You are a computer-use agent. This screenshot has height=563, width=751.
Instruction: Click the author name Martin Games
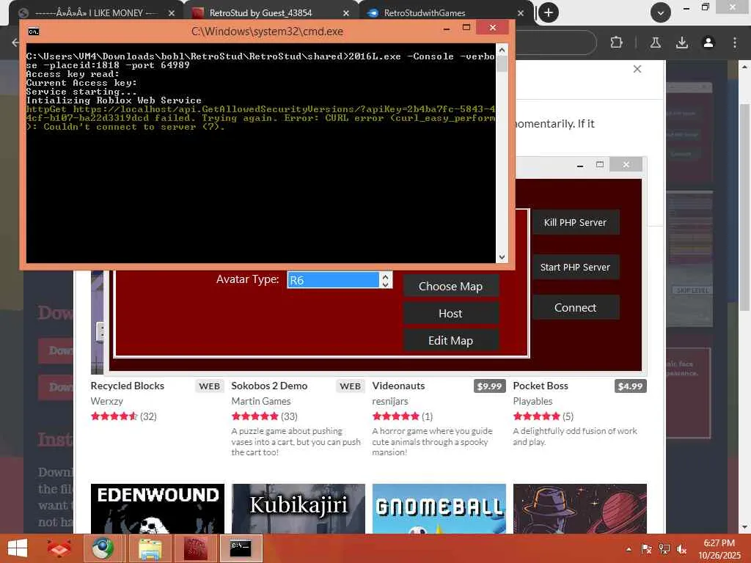[261, 401]
